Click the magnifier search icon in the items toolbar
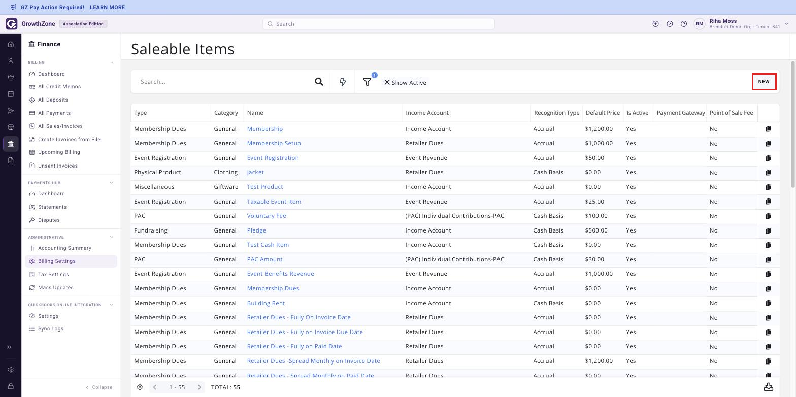796x397 pixels. pos(319,82)
